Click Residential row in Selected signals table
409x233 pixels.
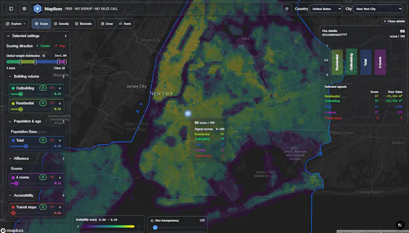click(363, 96)
